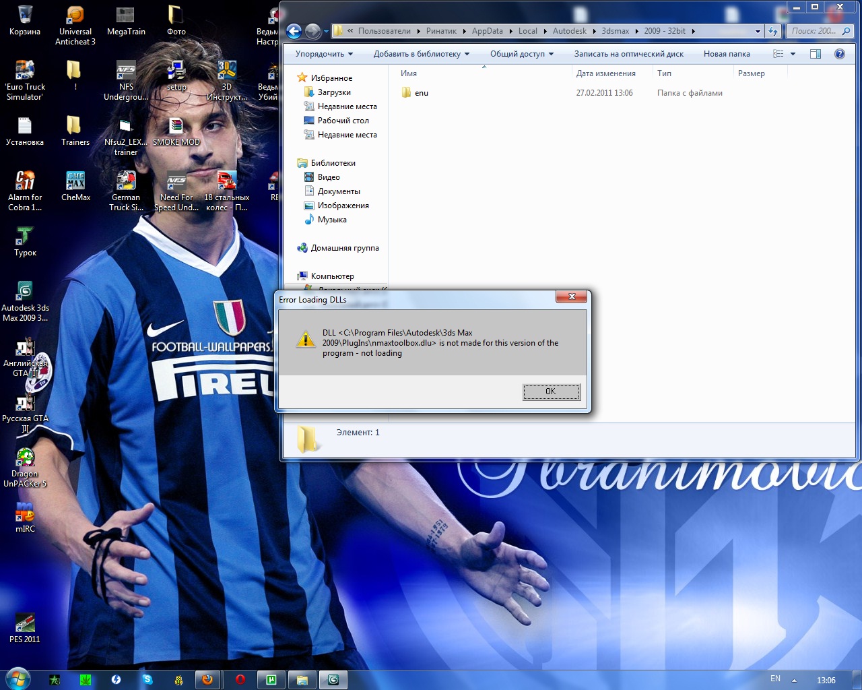Open Видео library
The height and width of the screenshot is (690, 862).
pyautogui.click(x=329, y=177)
